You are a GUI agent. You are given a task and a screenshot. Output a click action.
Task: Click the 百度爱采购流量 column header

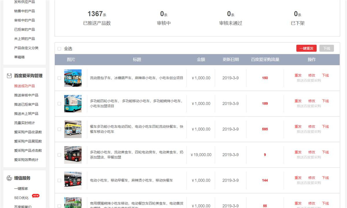(x=265, y=59)
